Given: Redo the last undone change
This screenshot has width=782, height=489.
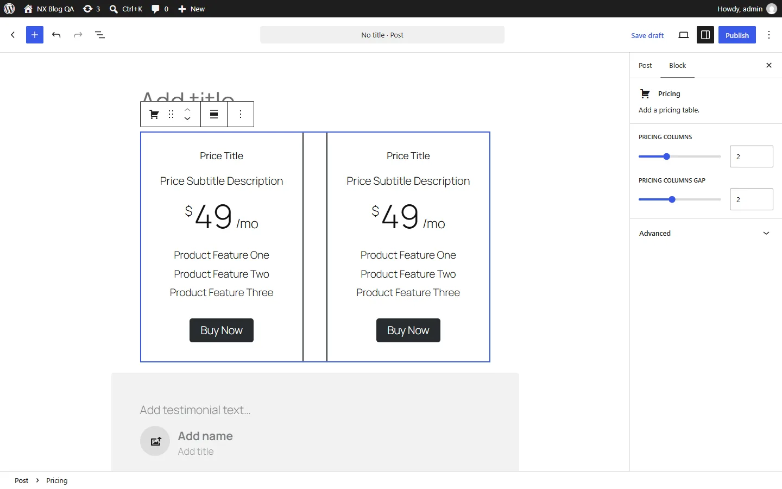Looking at the screenshot, I should (x=78, y=35).
